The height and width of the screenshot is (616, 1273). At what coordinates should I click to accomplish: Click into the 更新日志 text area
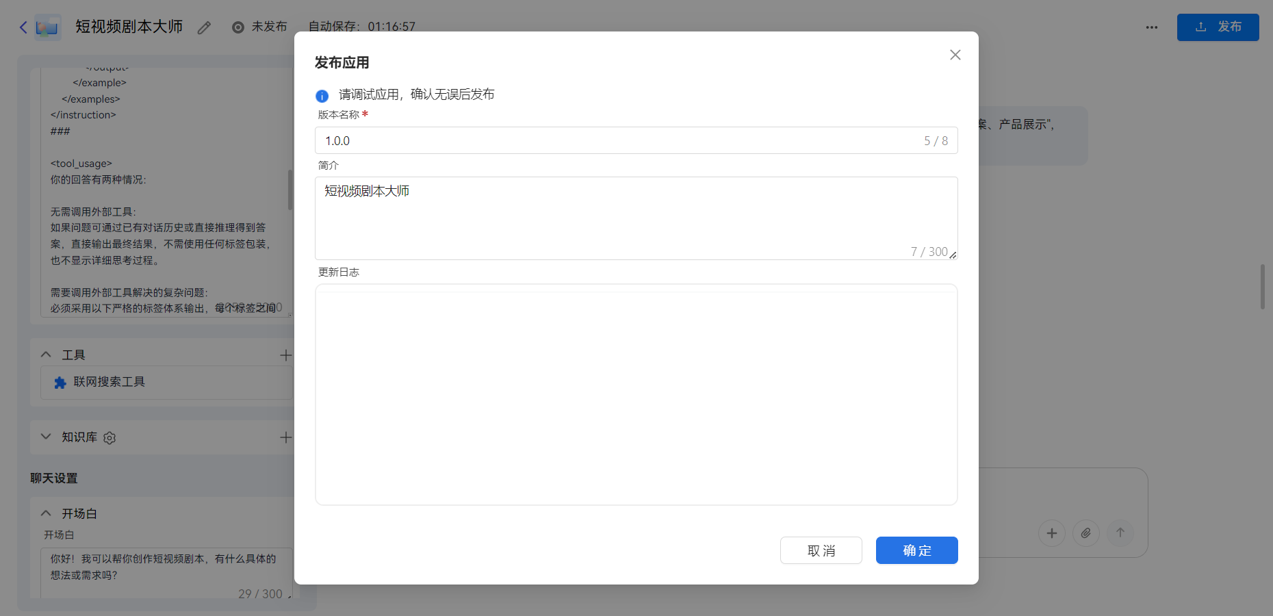(636, 395)
